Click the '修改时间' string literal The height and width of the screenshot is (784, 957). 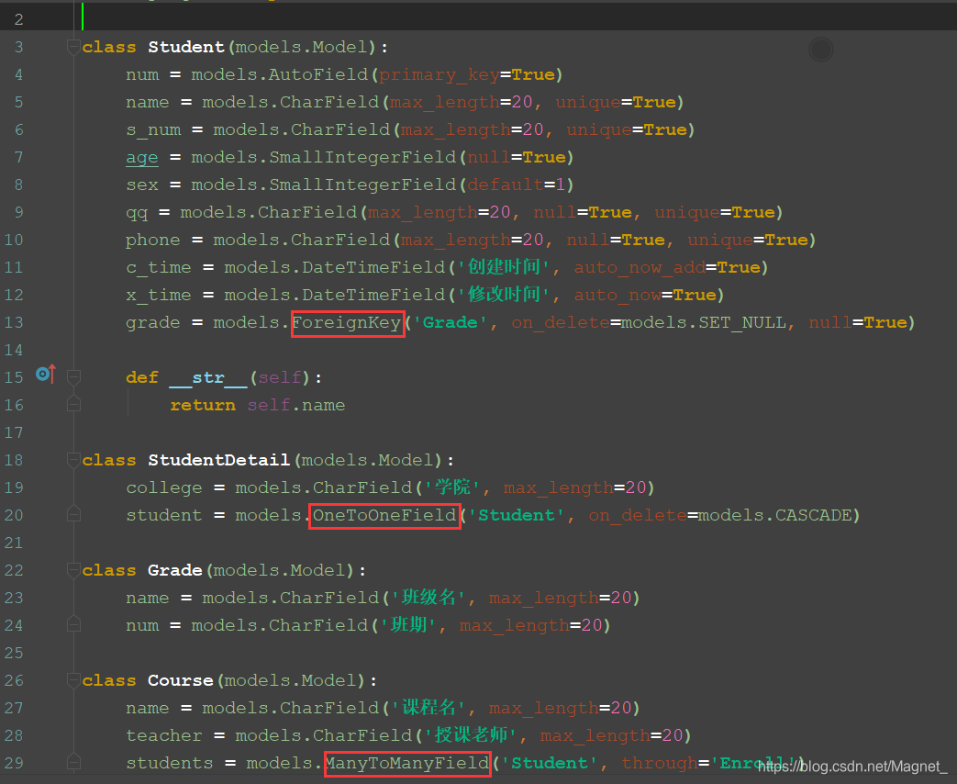coord(504,295)
